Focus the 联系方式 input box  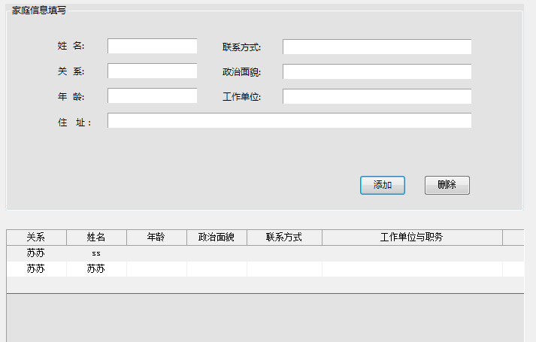click(x=377, y=47)
